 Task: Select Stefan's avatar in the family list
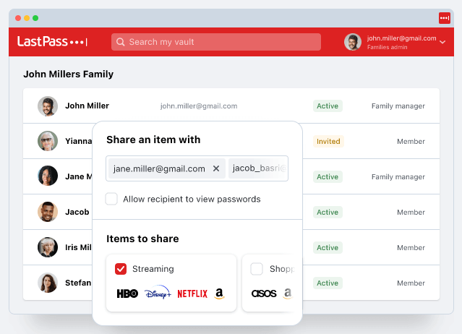(48, 283)
